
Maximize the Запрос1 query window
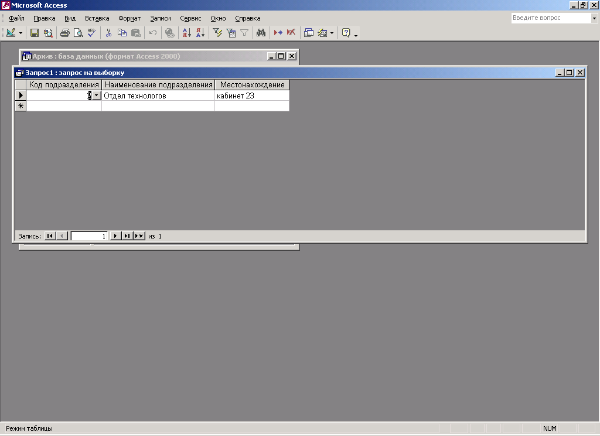(570, 72)
